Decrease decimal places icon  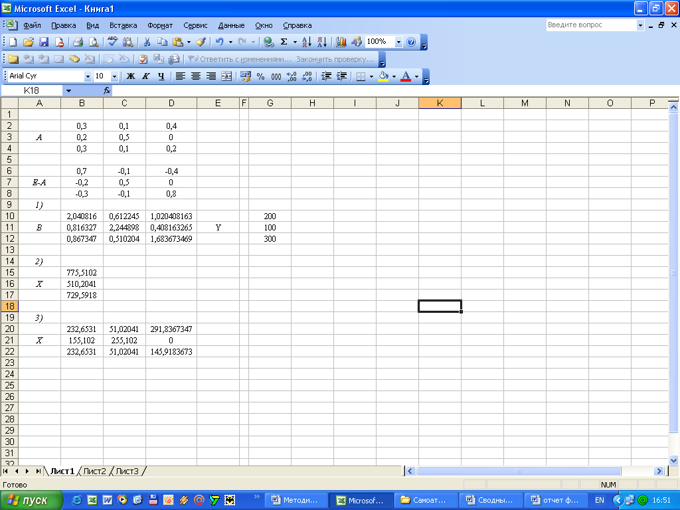click(x=307, y=77)
